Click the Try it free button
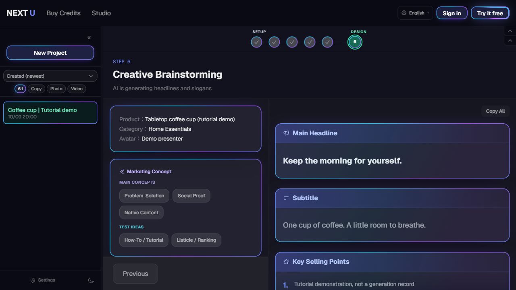Image resolution: width=516 pixels, height=290 pixels. pyautogui.click(x=490, y=13)
